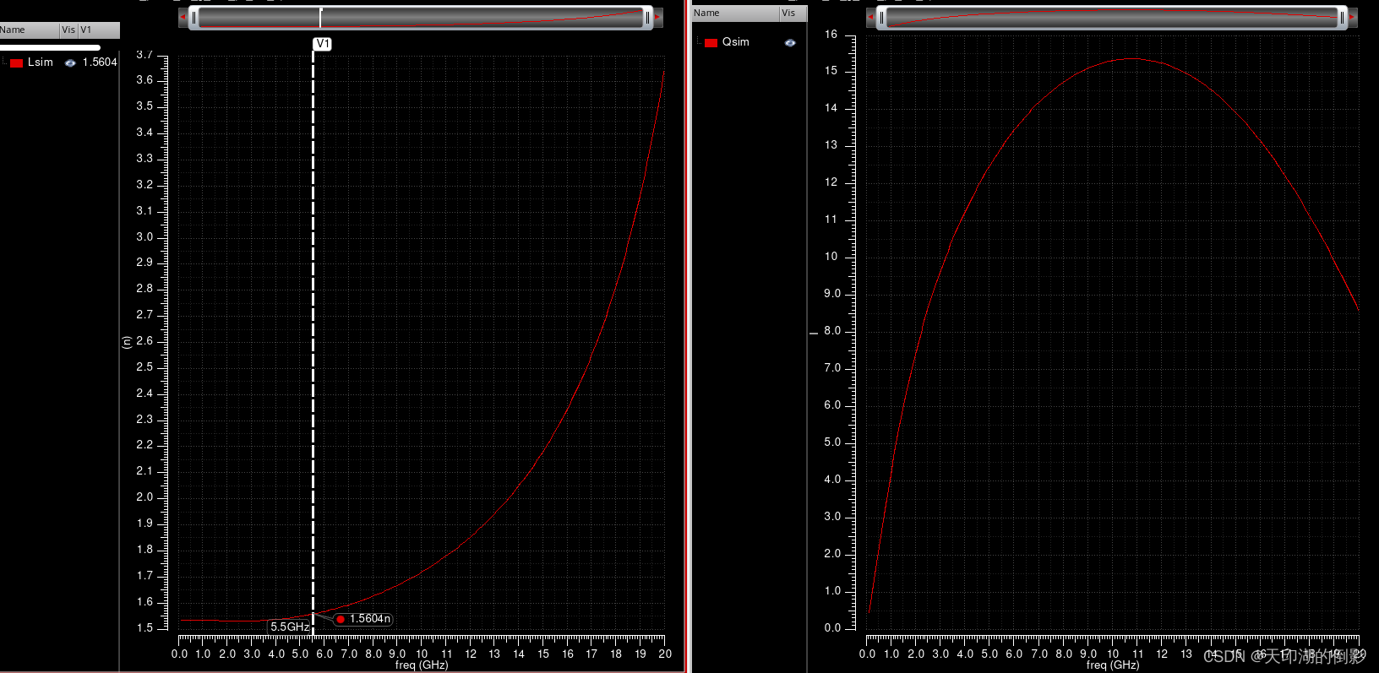Click the Lsim zoom bar track

pos(421,17)
